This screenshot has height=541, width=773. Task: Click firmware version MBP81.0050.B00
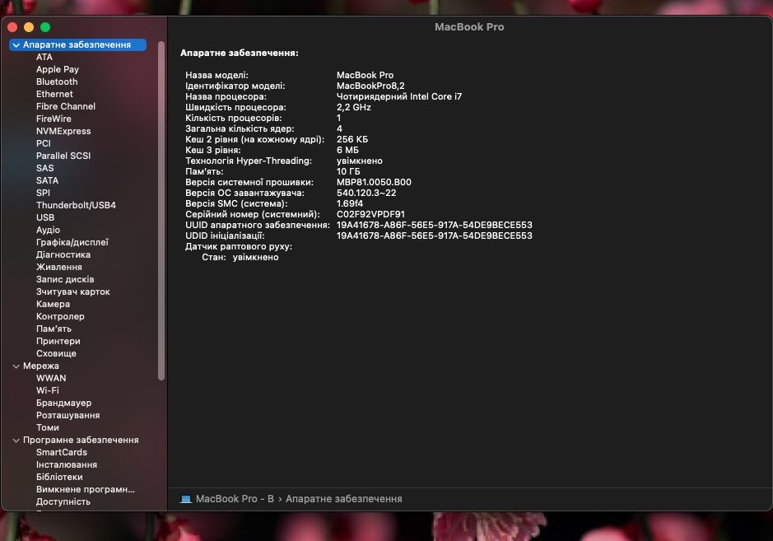(375, 183)
